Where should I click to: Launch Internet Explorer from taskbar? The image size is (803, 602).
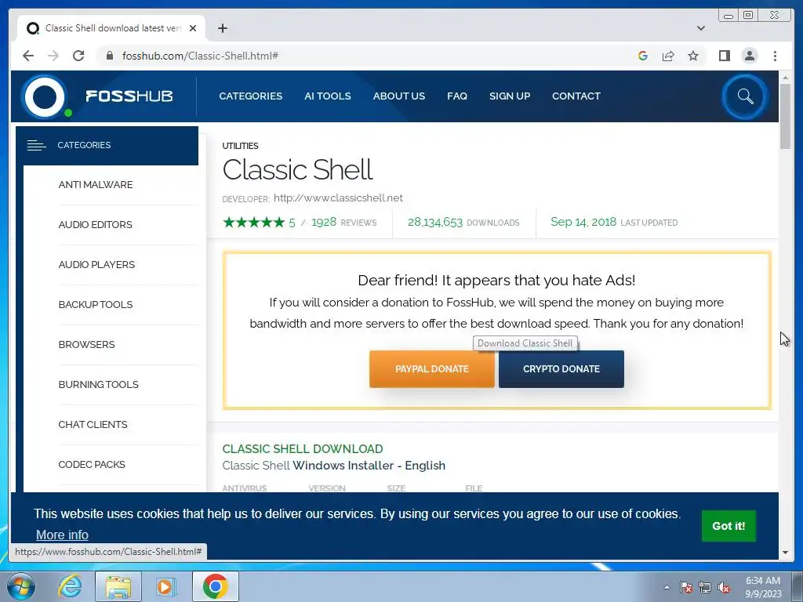[70, 586]
